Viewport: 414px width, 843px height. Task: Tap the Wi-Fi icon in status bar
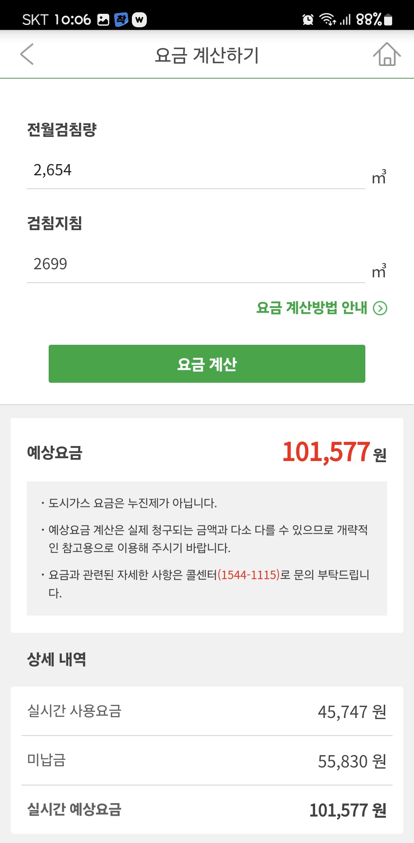point(328,19)
